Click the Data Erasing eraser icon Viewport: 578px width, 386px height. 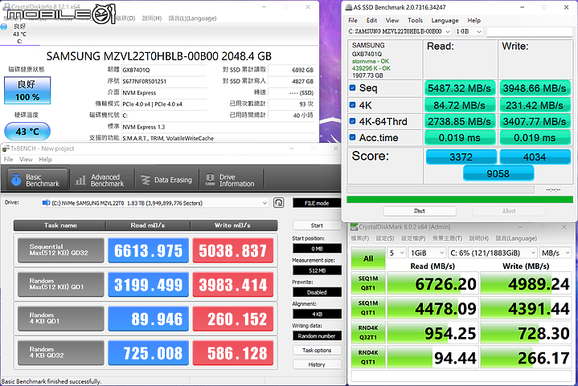(146, 180)
